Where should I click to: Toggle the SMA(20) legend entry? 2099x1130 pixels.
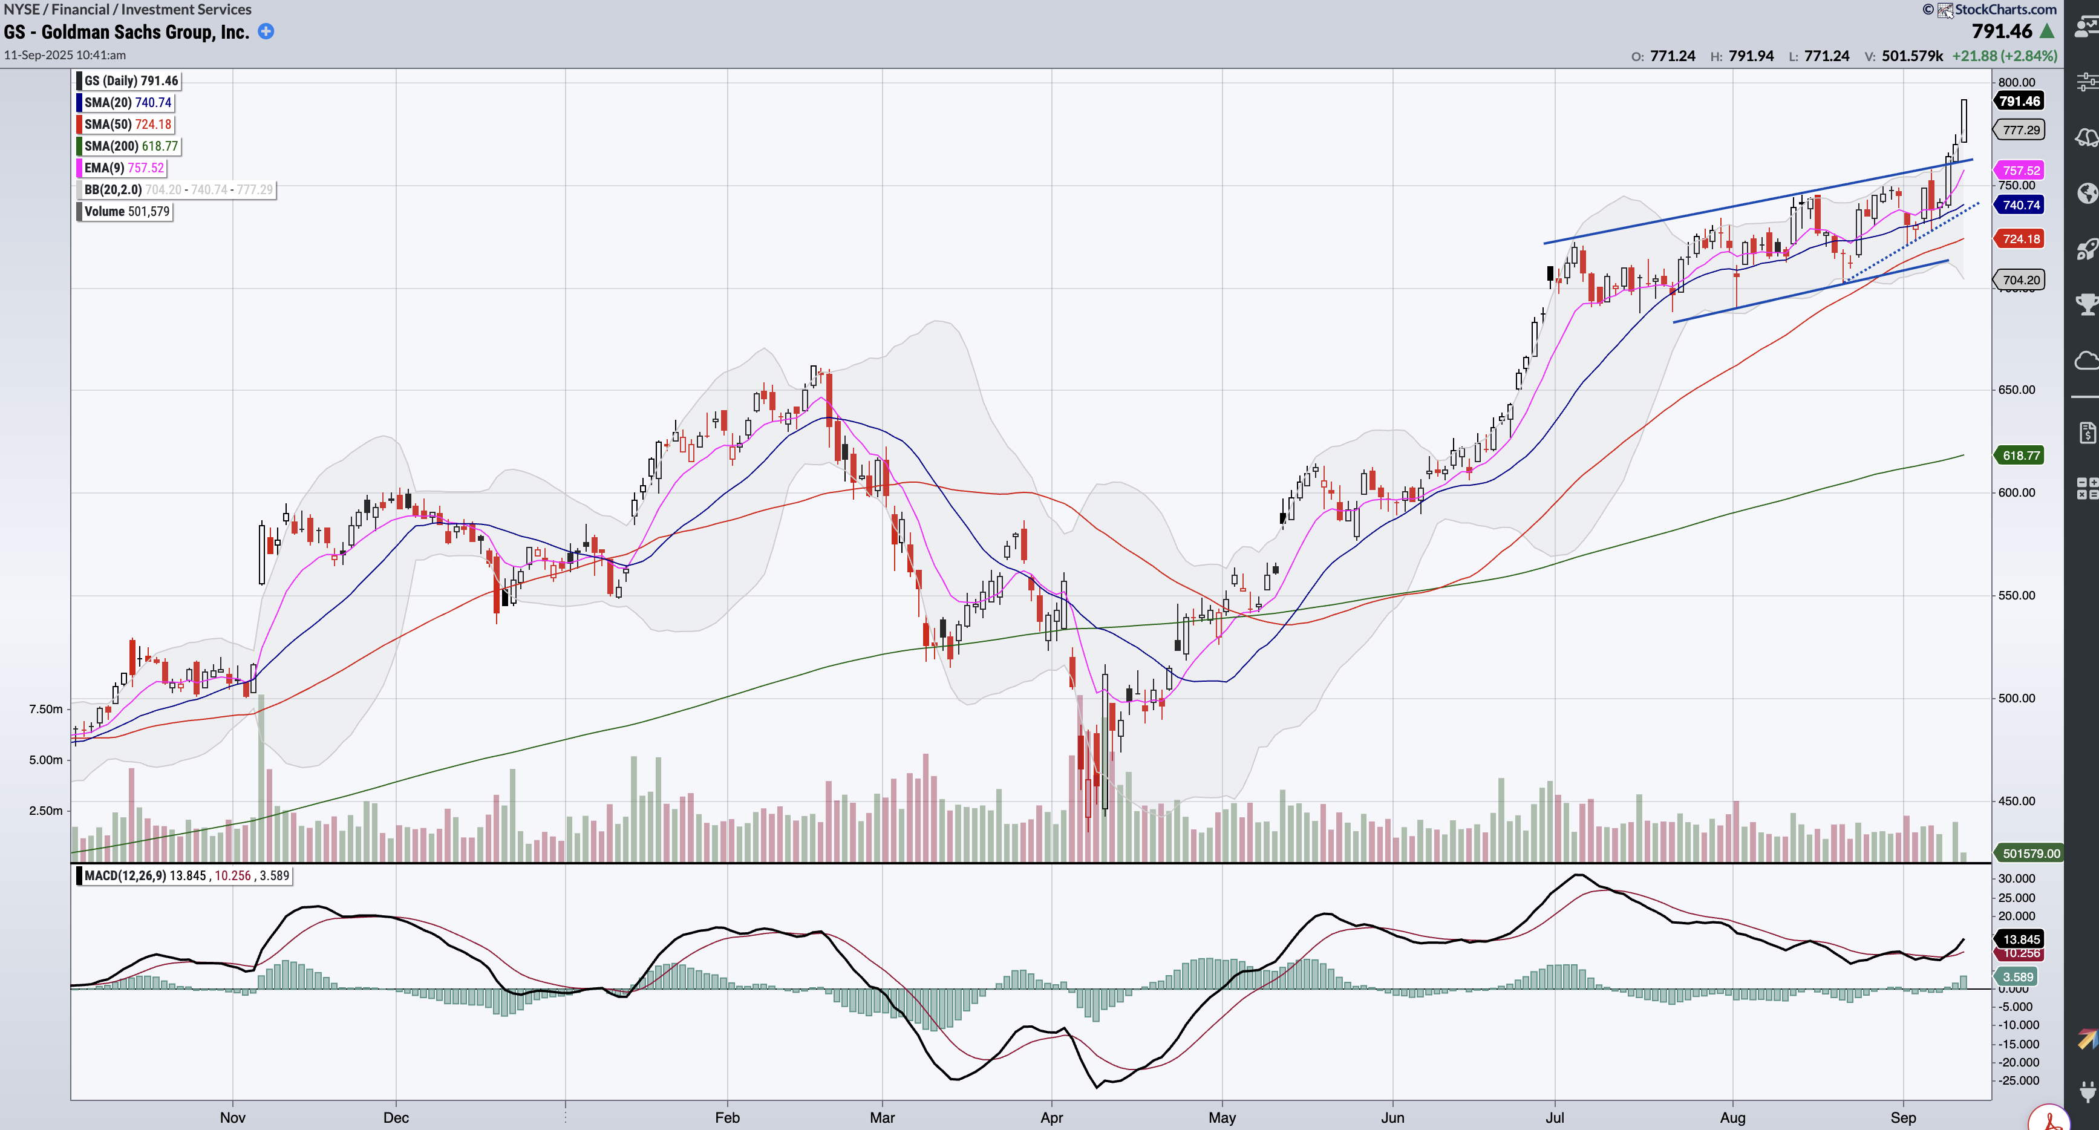pos(127,103)
